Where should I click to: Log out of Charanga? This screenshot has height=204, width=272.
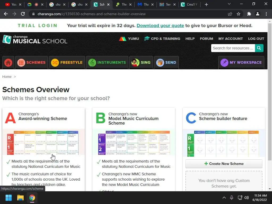pos(256,39)
